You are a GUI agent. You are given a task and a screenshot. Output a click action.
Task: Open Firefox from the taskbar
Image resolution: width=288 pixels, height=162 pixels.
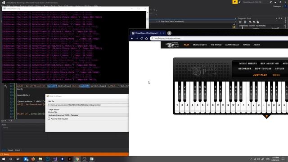33,159
